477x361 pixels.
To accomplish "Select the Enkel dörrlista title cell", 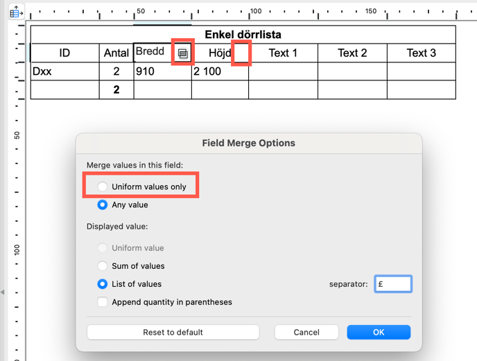I will [243, 35].
